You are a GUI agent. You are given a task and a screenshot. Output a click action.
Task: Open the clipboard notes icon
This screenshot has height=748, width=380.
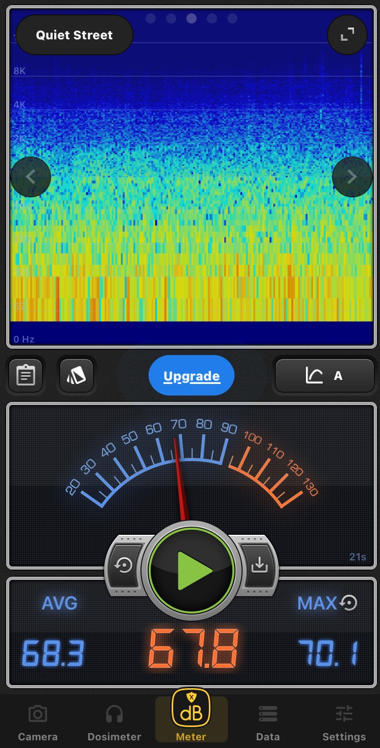[26, 376]
